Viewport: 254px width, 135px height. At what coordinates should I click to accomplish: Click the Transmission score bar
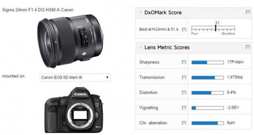[x=208, y=78]
